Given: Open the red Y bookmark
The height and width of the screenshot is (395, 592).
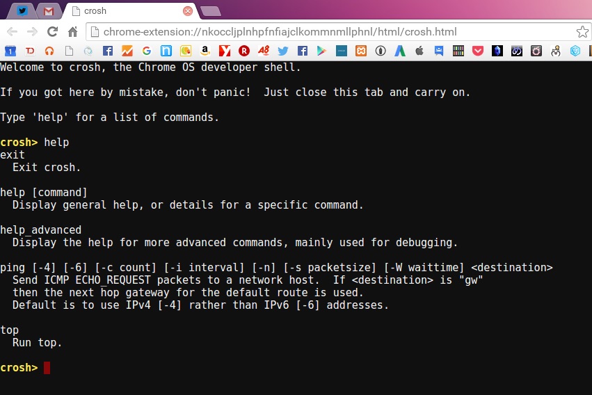Looking at the screenshot, I should (x=225, y=51).
